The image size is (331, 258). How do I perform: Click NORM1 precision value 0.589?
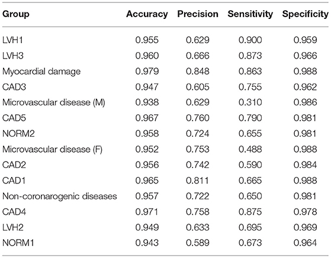[198, 243]
